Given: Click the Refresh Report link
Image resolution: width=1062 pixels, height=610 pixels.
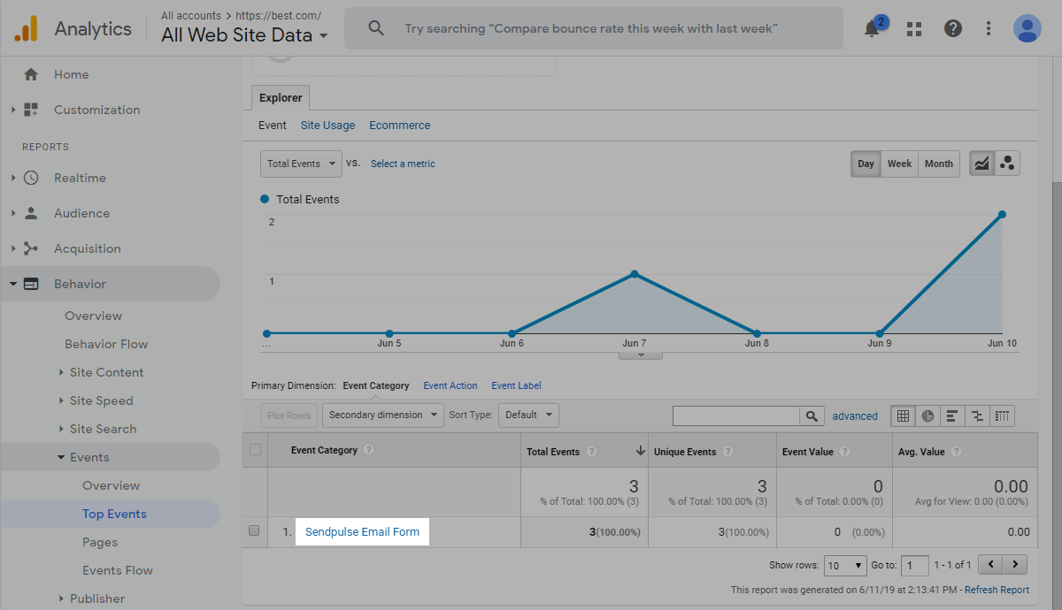Looking at the screenshot, I should [x=997, y=590].
